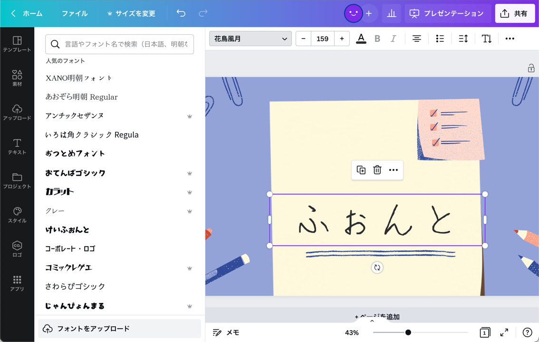Open the ファイル menu
This screenshot has width=539, height=342.
point(75,13)
